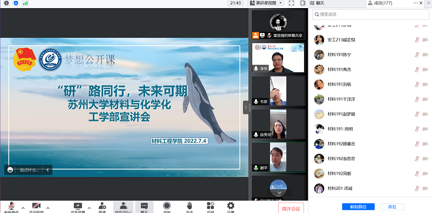The width and height of the screenshot is (432, 213).
Task: Expand more video thumbnails with down chevron
Action: 279,193
